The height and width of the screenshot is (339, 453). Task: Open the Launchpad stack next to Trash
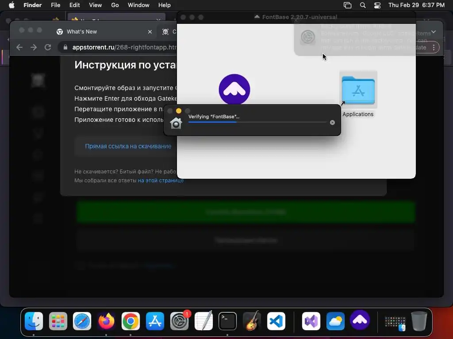pyautogui.click(x=395, y=323)
